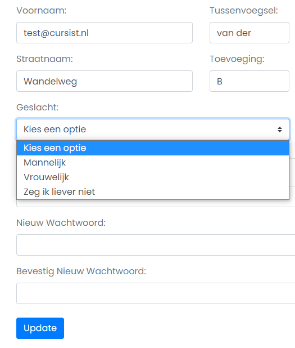
Task: Collapse the Geslacht select box
Action: [153, 130]
